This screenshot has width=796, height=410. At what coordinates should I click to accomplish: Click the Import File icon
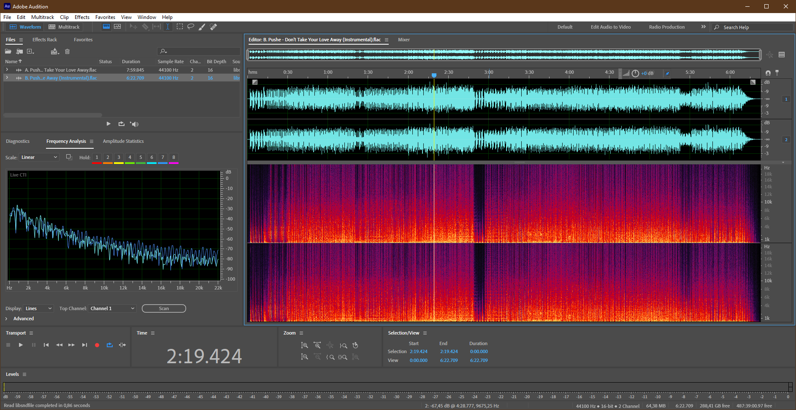pyautogui.click(x=19, y=51)
